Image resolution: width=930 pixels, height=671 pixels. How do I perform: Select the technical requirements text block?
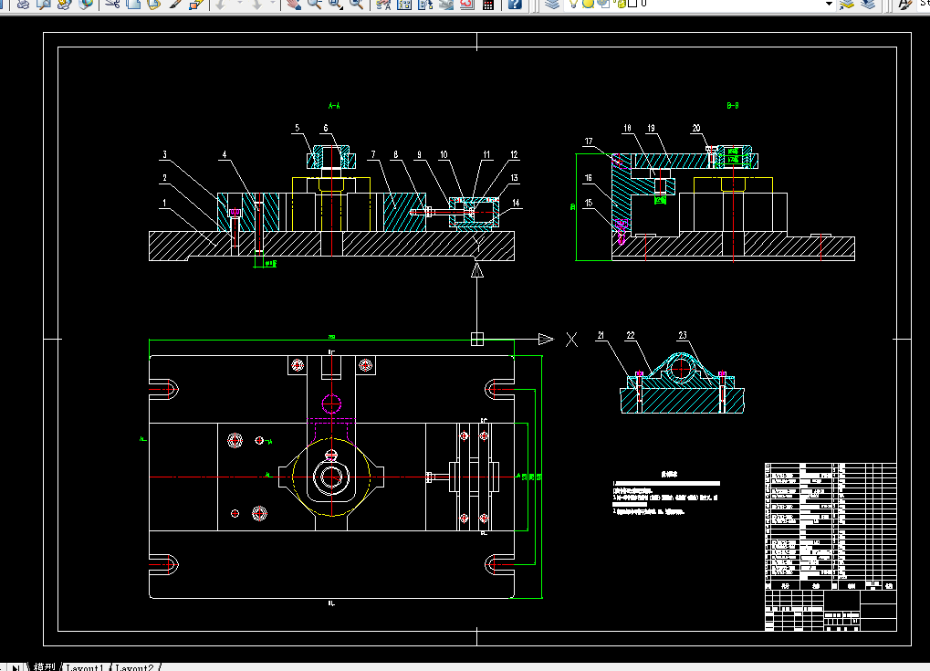coord(666,492)
